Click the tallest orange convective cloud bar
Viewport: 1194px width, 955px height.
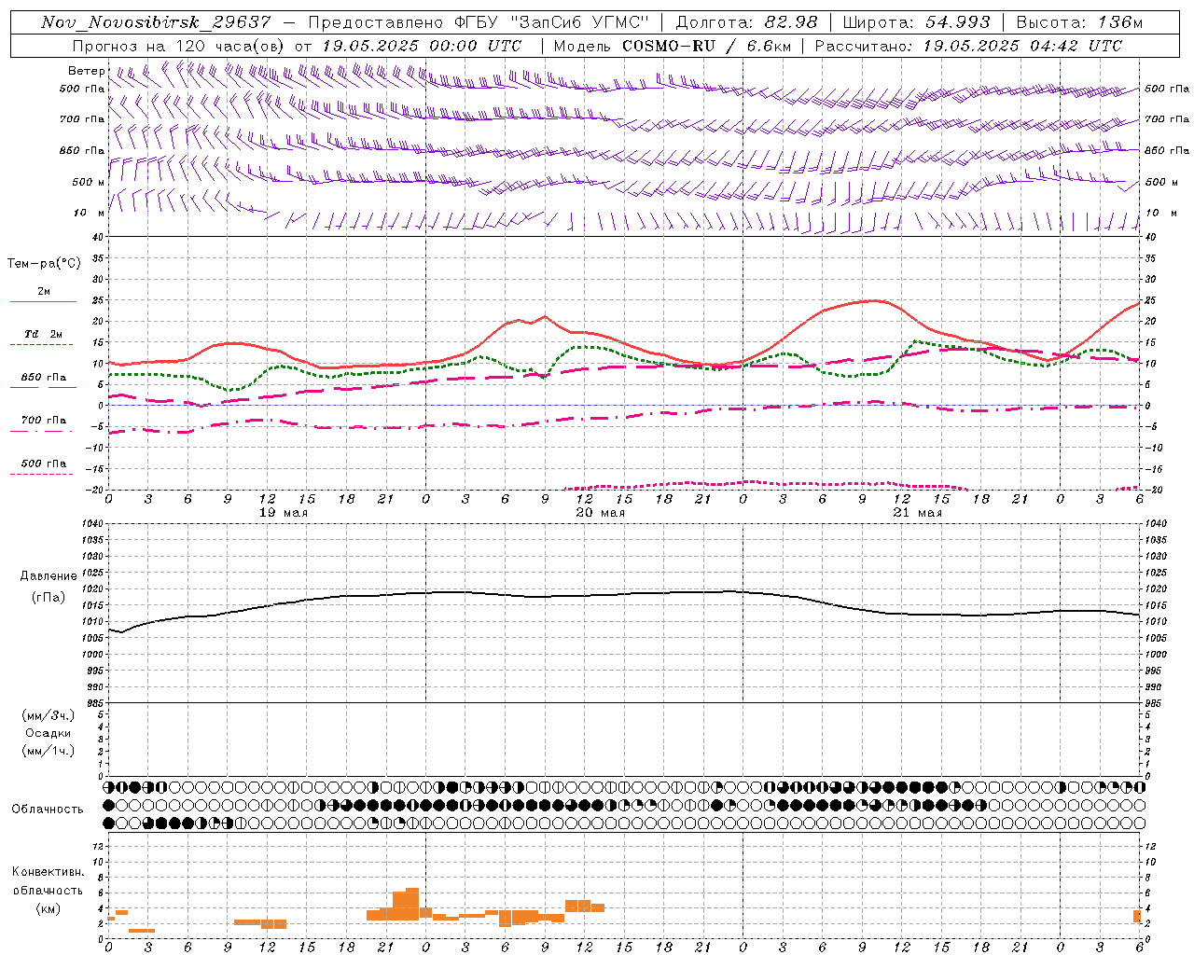[412, 904]
